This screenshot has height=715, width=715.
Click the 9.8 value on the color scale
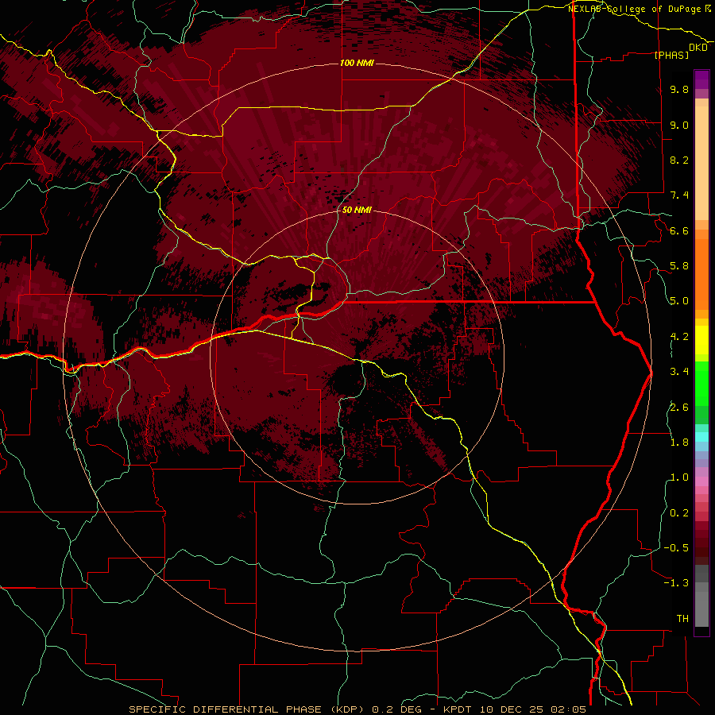pyautogui.click(x=679, y=90)
